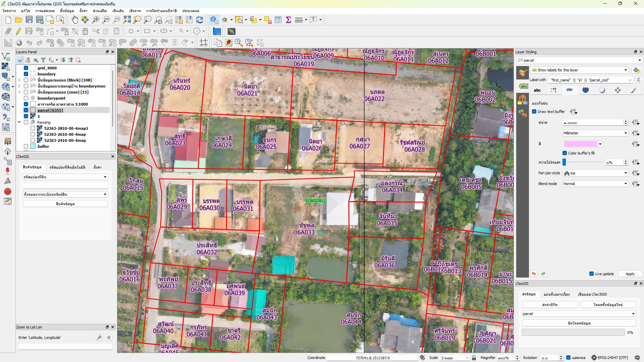Toggle Live update checkbox
This screenshot has width=644, height=362.
coord(591,274)
